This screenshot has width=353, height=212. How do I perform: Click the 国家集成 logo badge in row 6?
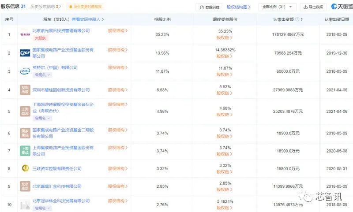pos(25,133)
